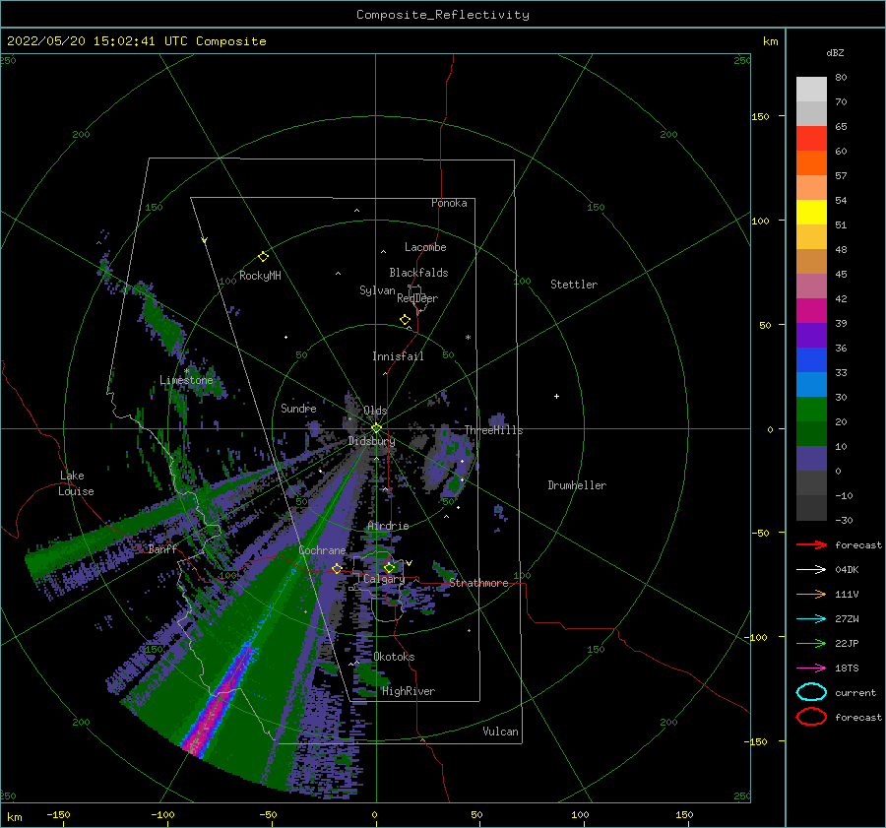Click the 18TS legend label
This screenshot has height=828, width=886.
click(x=847, y=669)
